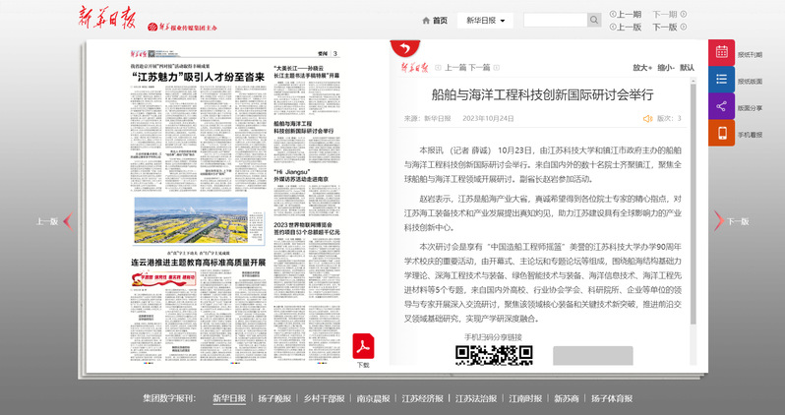Open the next article (下一篇)

(479, 68)
